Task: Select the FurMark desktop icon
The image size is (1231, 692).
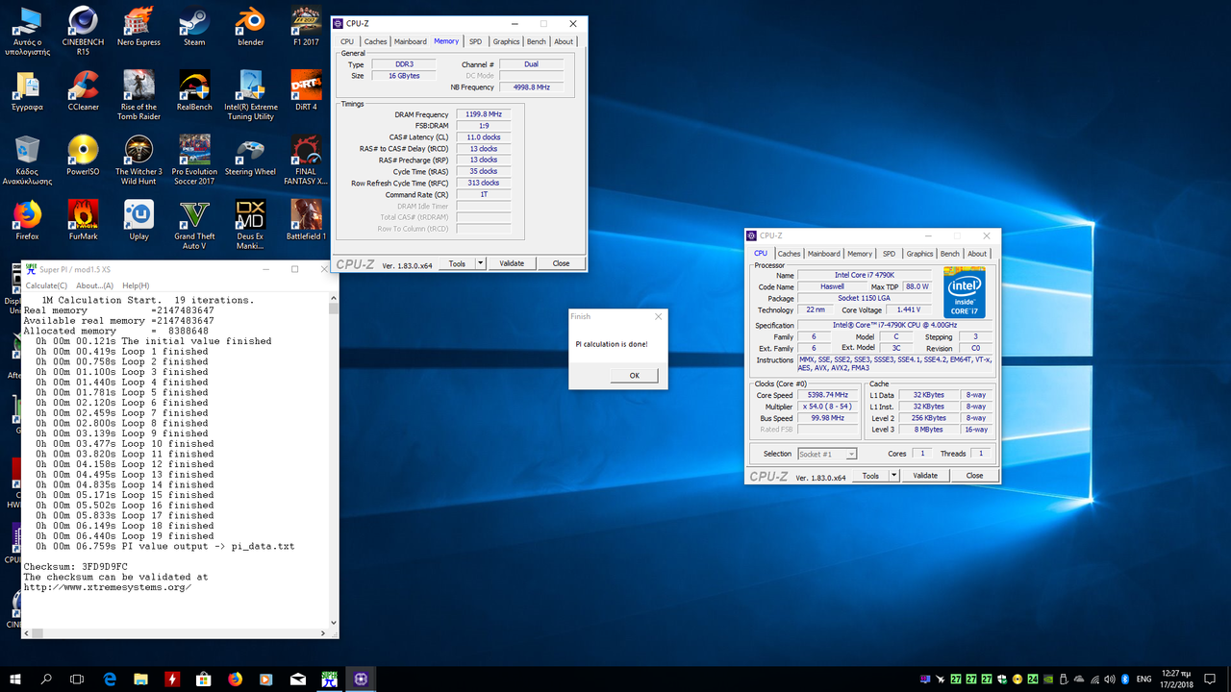Action: 83,220
